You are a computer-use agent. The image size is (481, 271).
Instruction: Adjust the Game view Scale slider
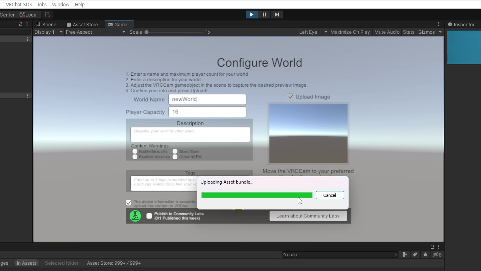click(174, 32)
